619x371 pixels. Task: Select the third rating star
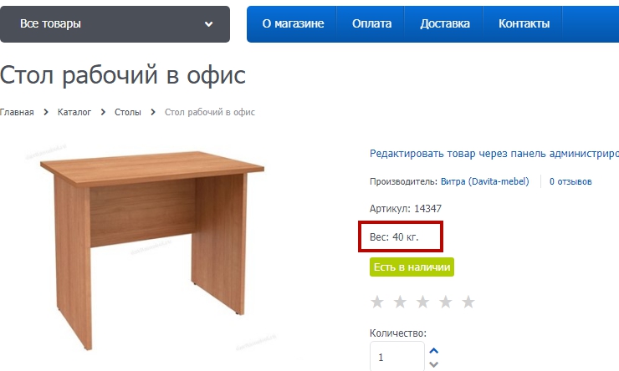point(422,302)
